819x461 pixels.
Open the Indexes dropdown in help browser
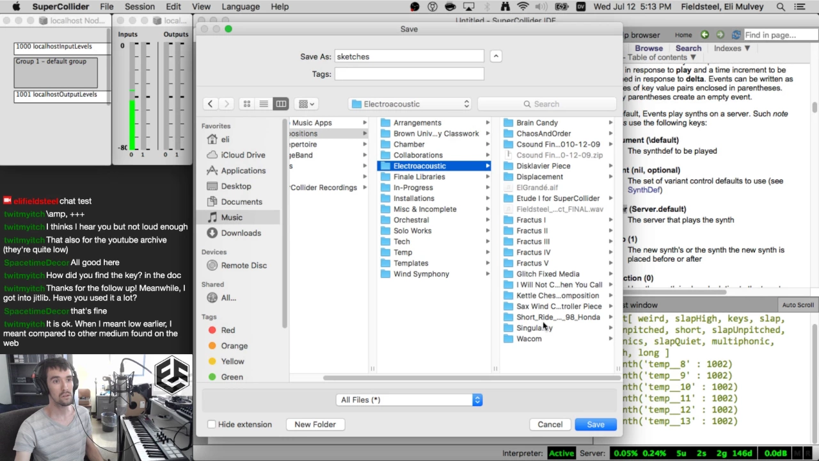click(x=732, y=49)
